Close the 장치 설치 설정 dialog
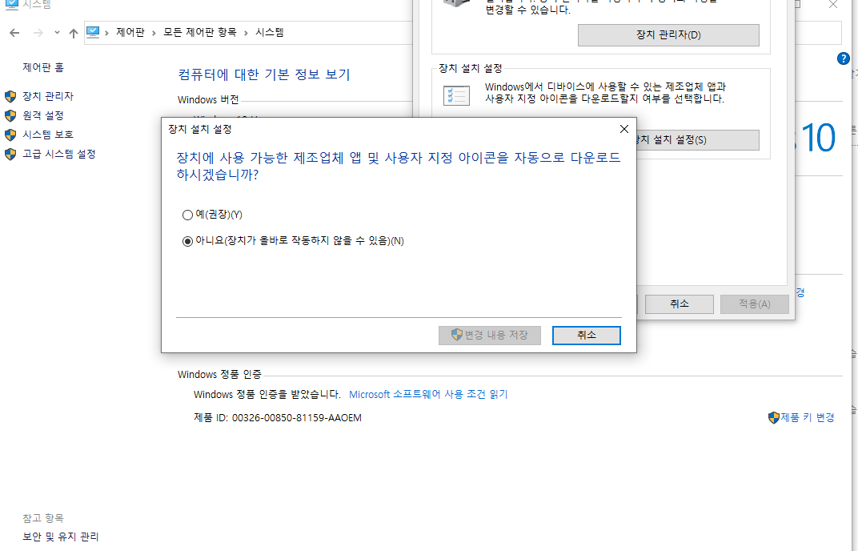The width and height of the screenshot is (858, 551). [623, 129]
